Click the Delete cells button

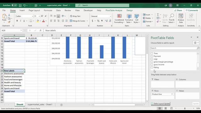[x=147, y=18]
